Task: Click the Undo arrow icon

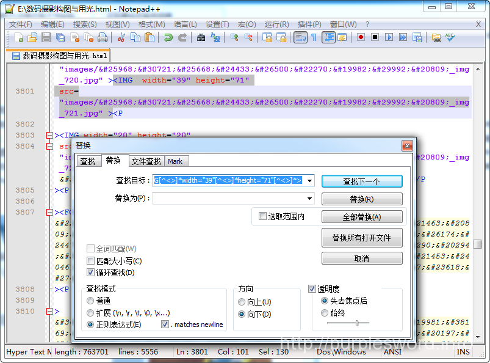Action: (x=168, y=37)
